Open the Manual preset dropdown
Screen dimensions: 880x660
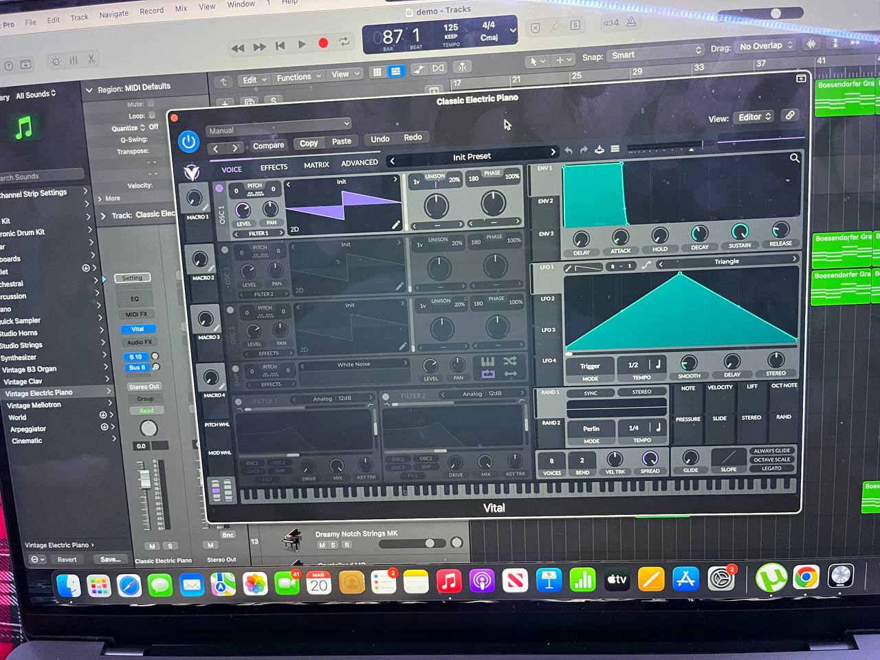click(x=278, y=126)
